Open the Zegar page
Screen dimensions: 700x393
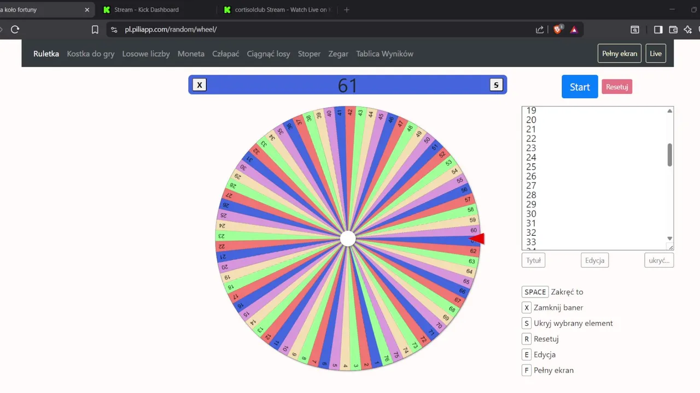[339, 53]
